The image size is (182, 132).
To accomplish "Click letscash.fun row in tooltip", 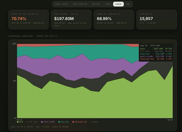I will tap(156, 59).
